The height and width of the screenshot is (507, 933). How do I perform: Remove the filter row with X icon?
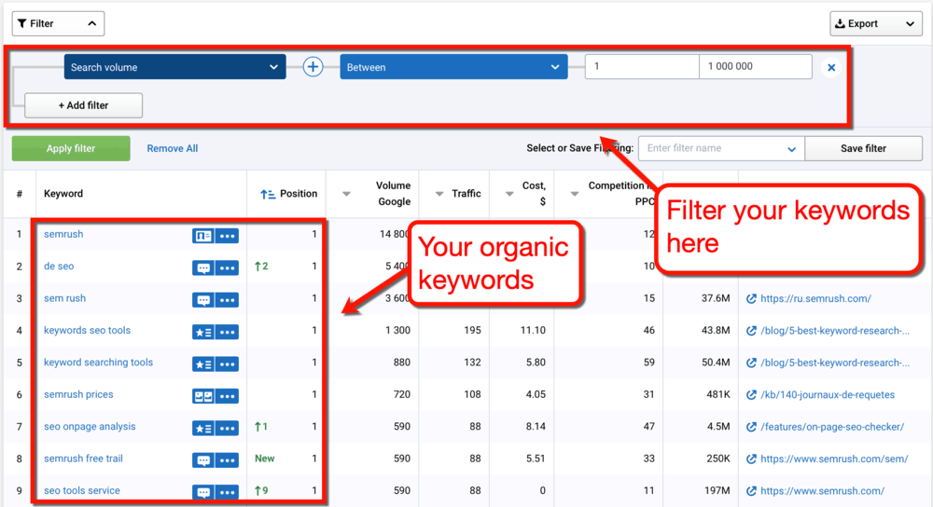831,67
